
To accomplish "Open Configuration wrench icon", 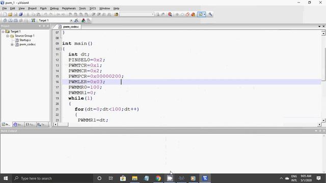I will pos(210,14).
